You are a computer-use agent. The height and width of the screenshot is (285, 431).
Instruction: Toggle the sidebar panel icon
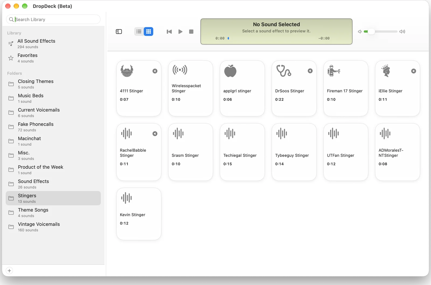[119, 32]
